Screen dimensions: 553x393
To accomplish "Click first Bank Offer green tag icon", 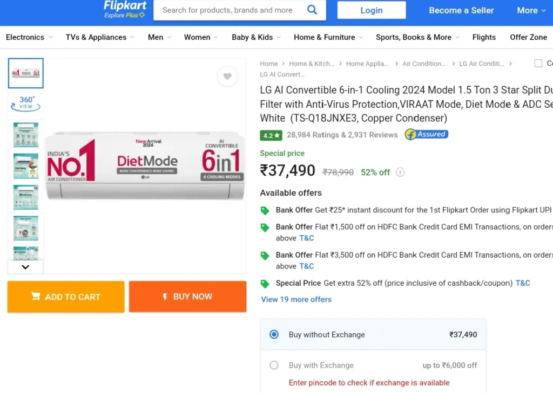I will pyautogui.click(x=265, y=210).
